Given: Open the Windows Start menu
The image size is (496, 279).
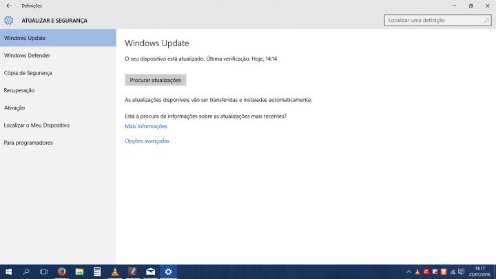Looking at the screenshot, I should click(8, 271).
